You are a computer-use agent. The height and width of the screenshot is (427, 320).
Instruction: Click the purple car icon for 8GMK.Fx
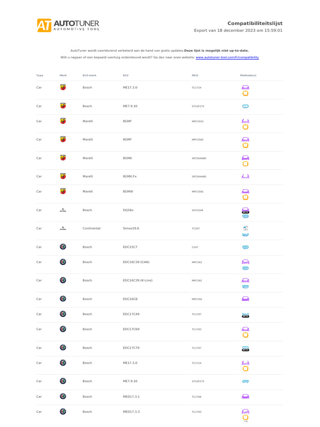click(245, 176)
